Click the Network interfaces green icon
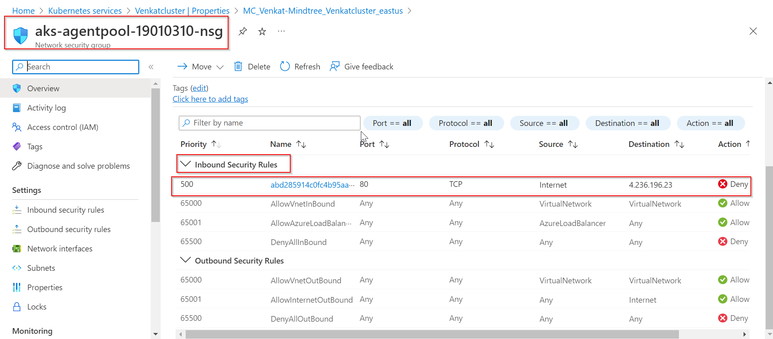Image resolution: width=773 pixels, height=339 pixels. pyautogui.click(x=17, y=249)
